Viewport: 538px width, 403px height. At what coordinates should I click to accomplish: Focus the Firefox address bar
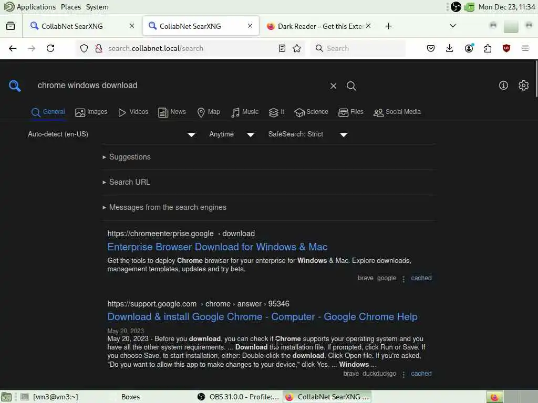190,48
